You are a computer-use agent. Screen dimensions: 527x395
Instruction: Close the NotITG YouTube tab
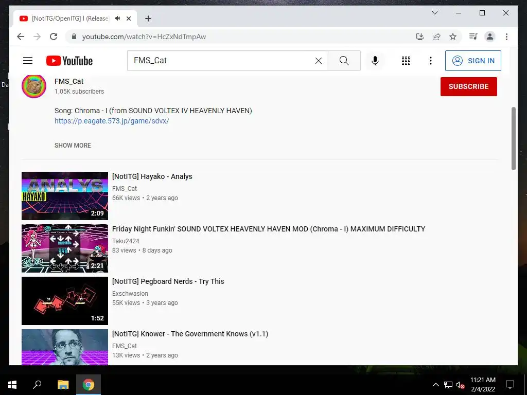(128, 19)
